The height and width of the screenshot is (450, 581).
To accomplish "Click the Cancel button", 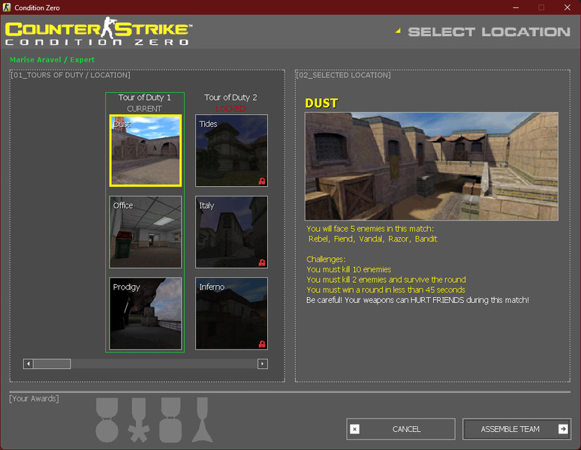I will click(x=401, y=429).
